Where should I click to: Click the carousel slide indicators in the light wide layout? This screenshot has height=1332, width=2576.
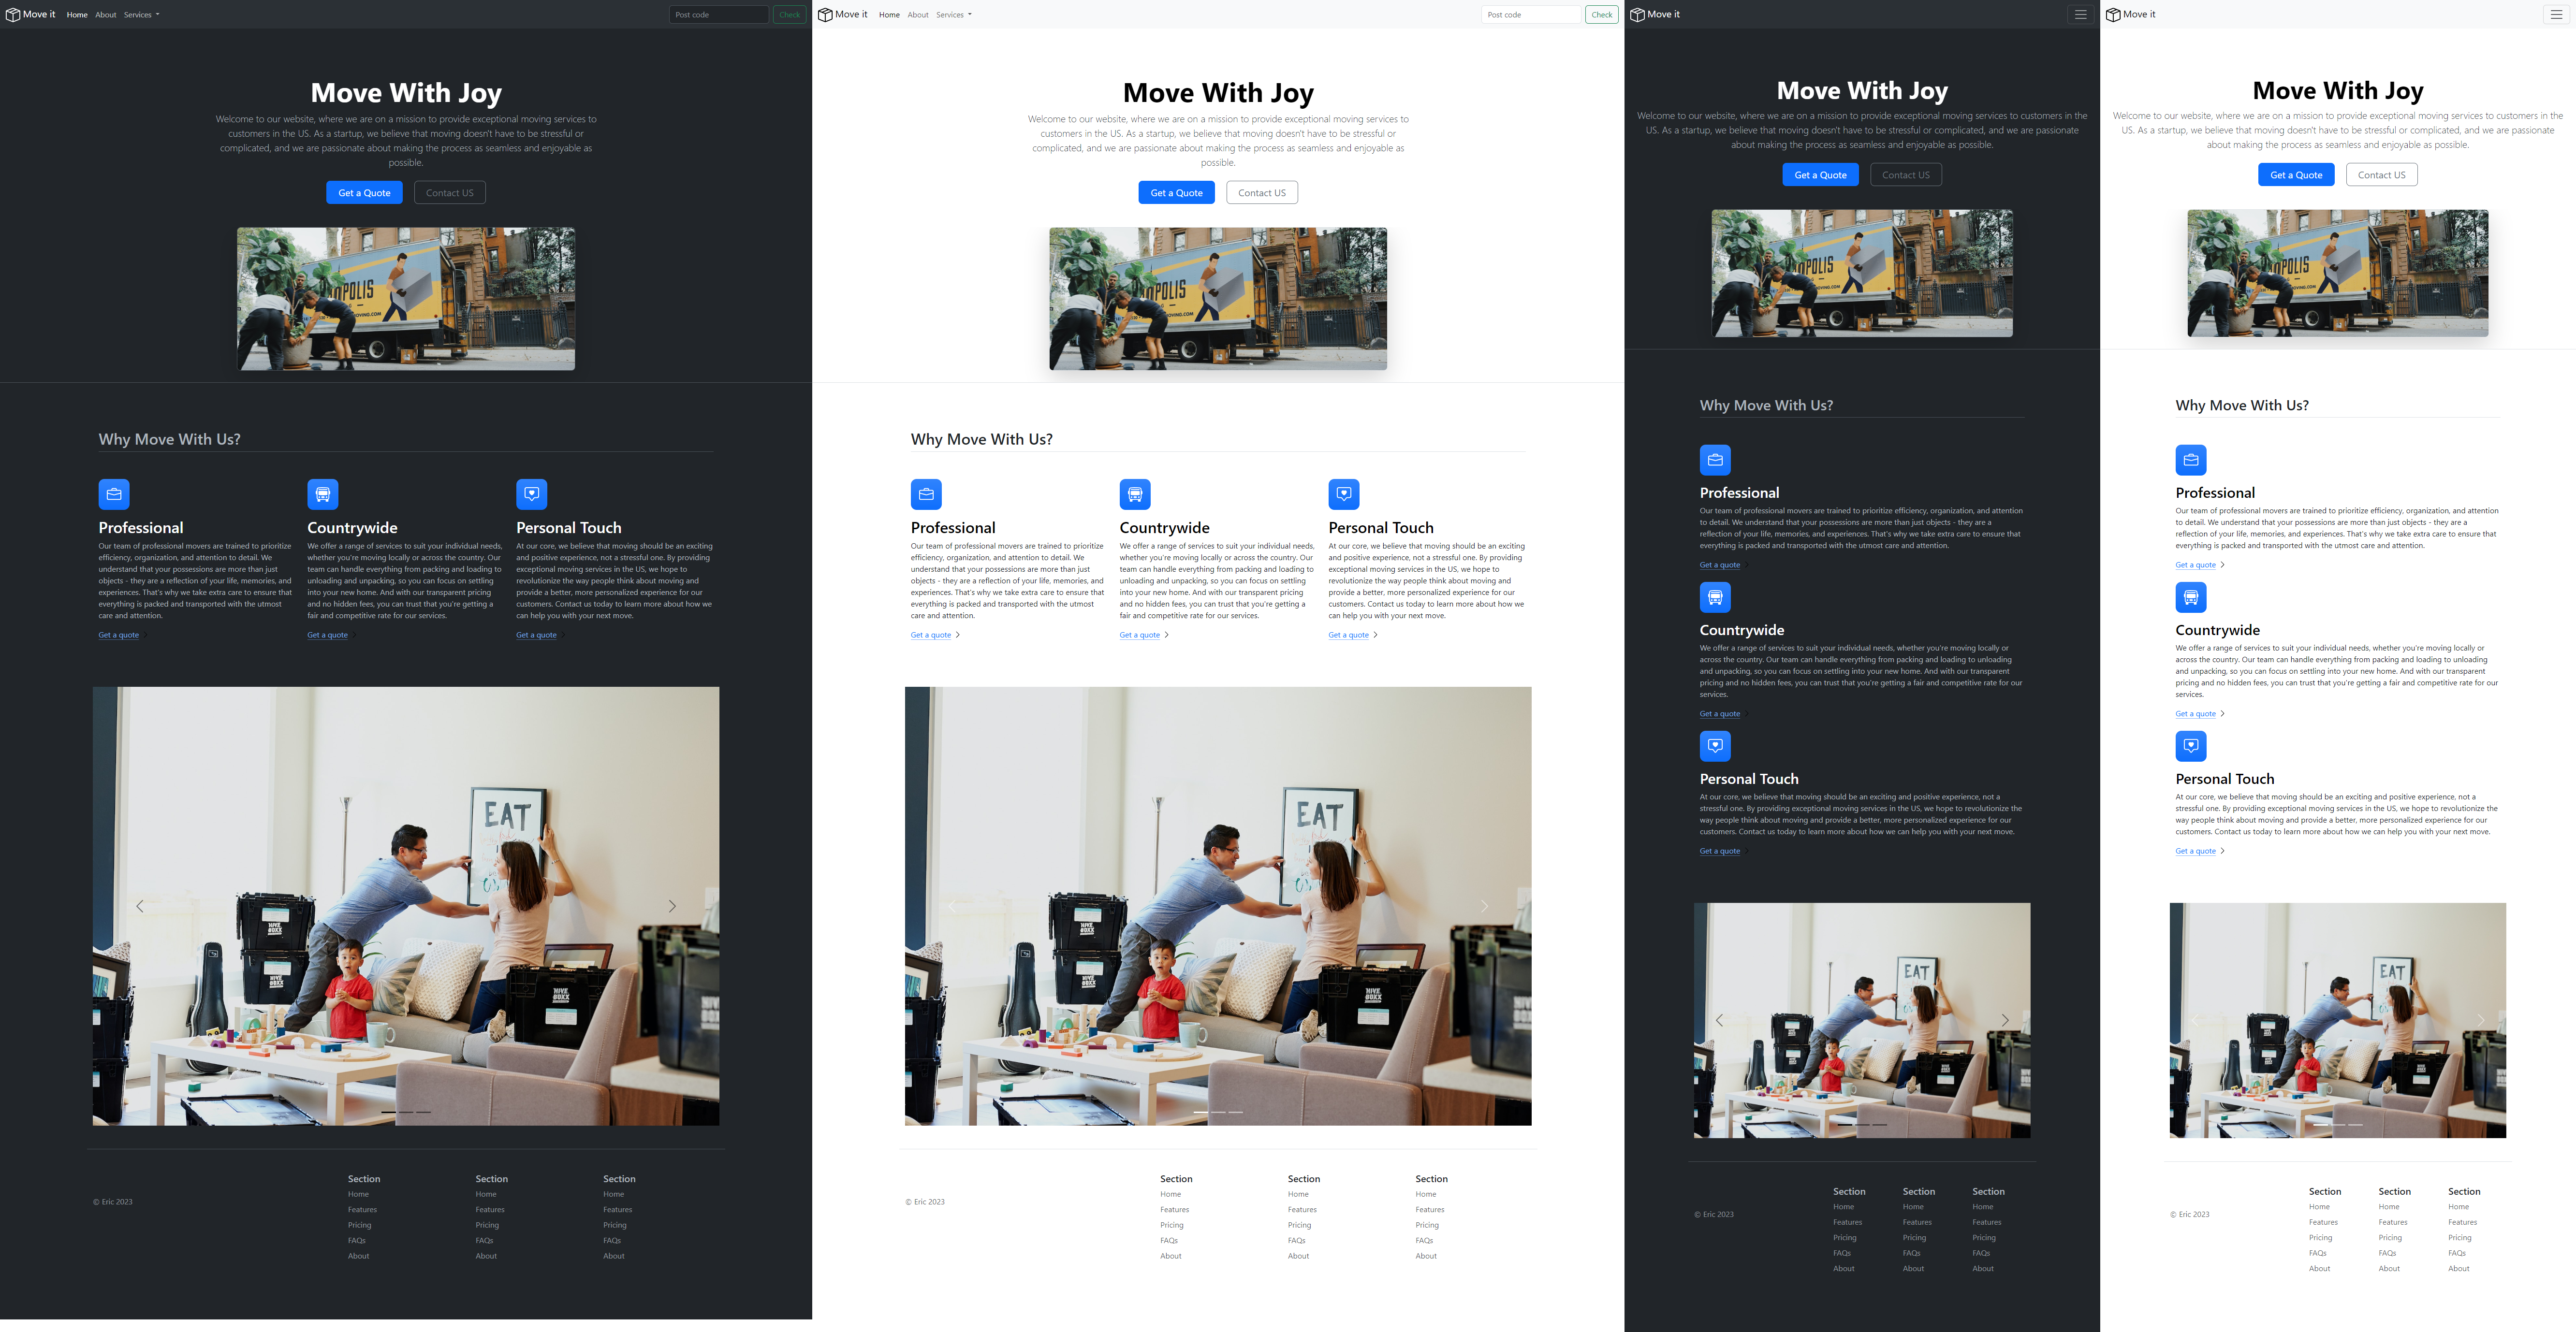[1218, 1112]
